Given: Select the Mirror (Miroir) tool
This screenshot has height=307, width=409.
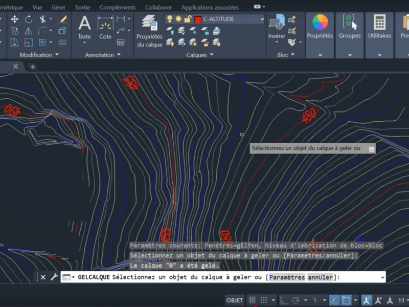Looking at the screenshot, I should 29,31.
